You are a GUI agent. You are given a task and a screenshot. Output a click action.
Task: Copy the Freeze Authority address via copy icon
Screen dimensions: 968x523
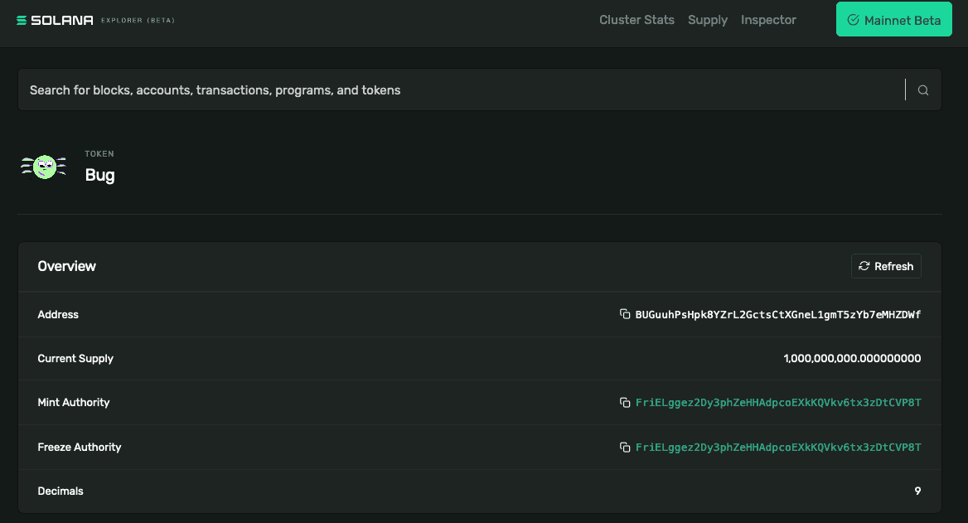625,448
